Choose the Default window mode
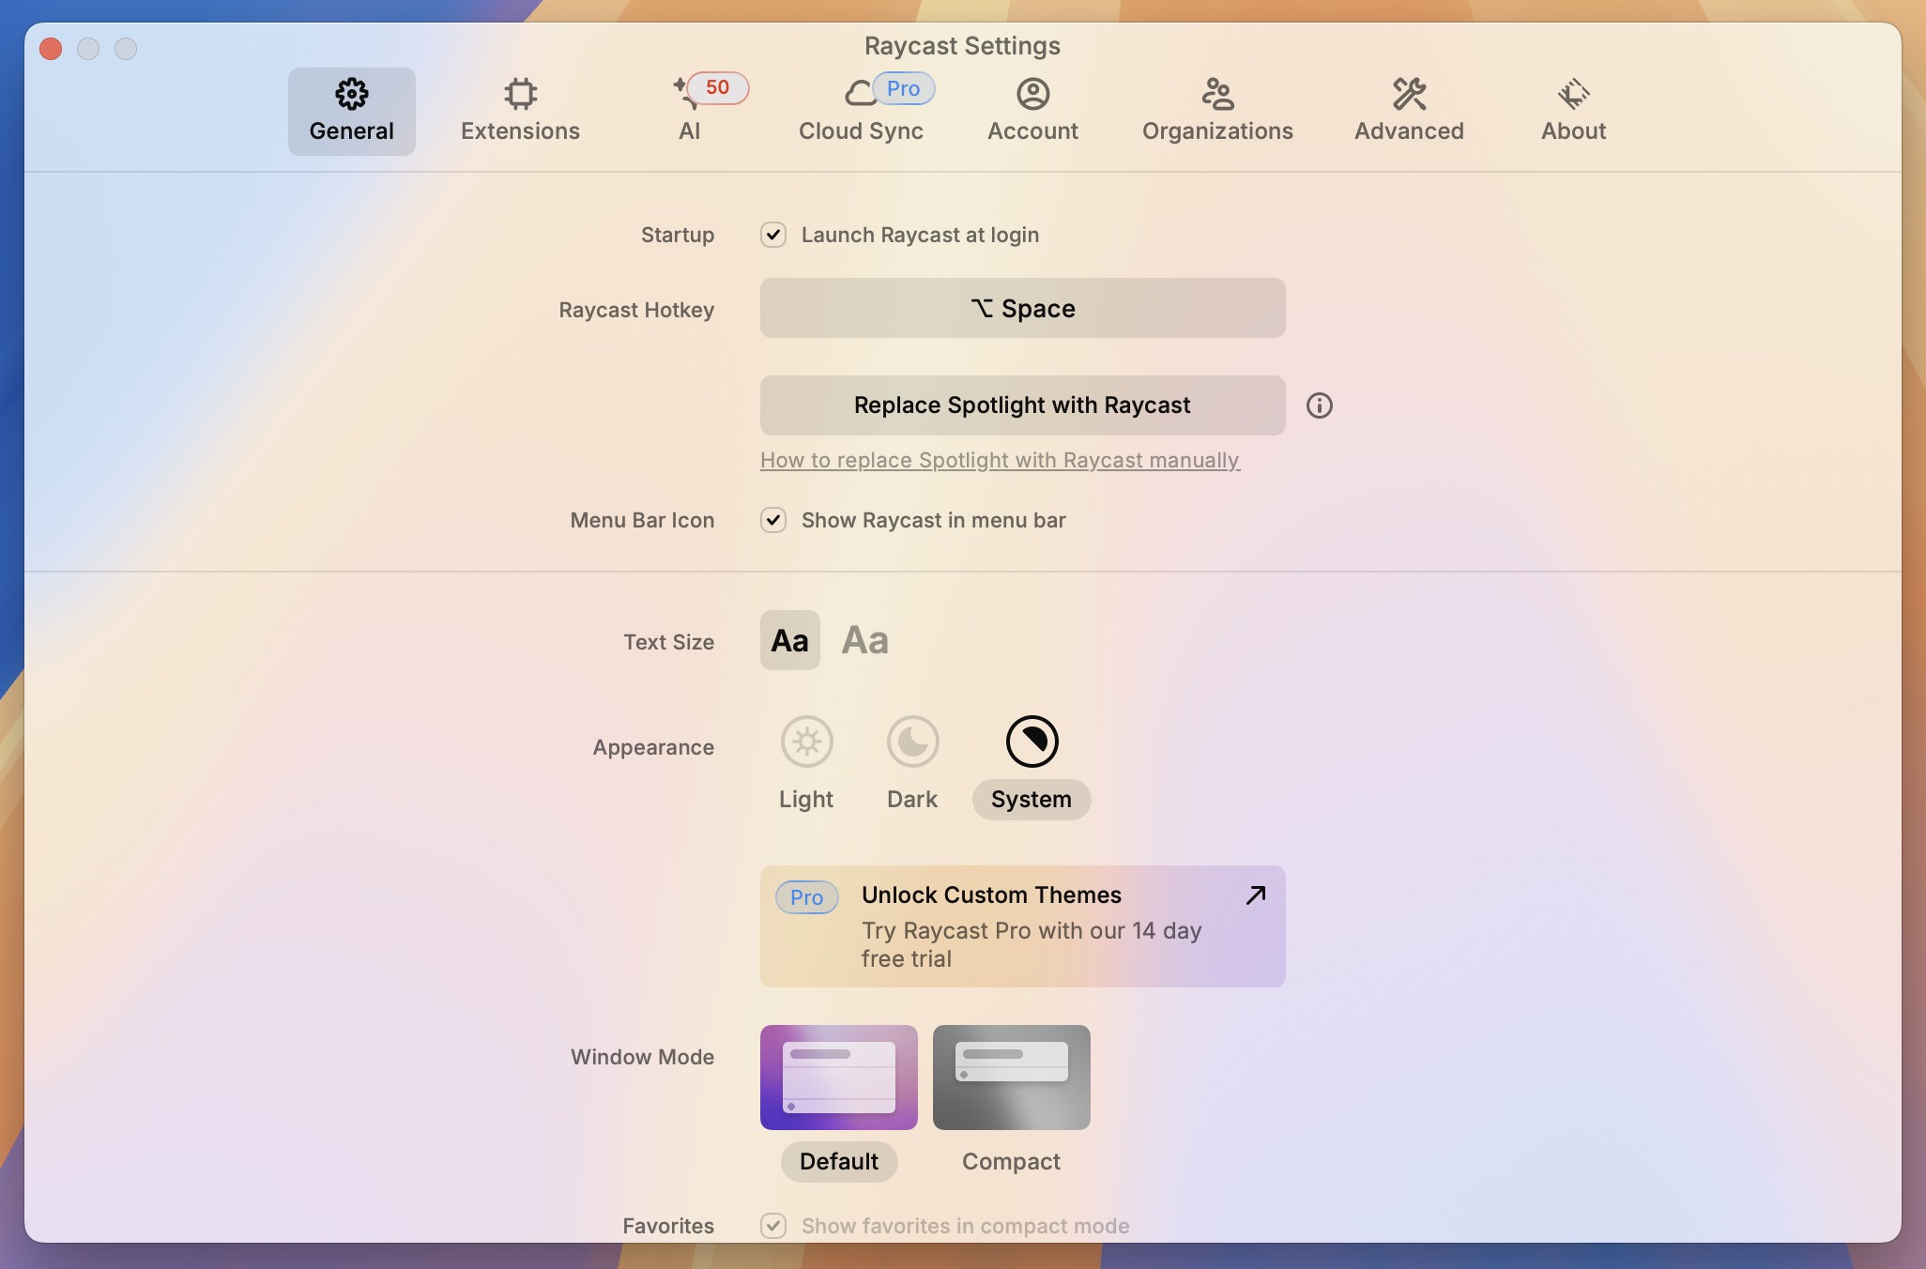Screen dimensions: 1926x1269 tap(838, 1078)
